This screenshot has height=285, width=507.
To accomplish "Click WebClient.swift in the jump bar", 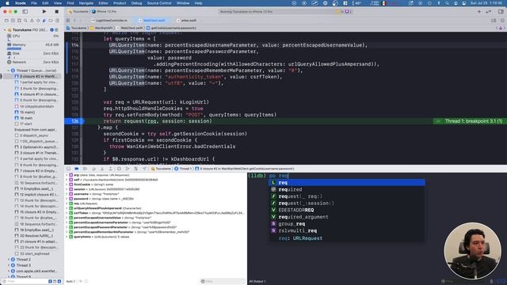I will pyautogui.click(x=129, y=28).
